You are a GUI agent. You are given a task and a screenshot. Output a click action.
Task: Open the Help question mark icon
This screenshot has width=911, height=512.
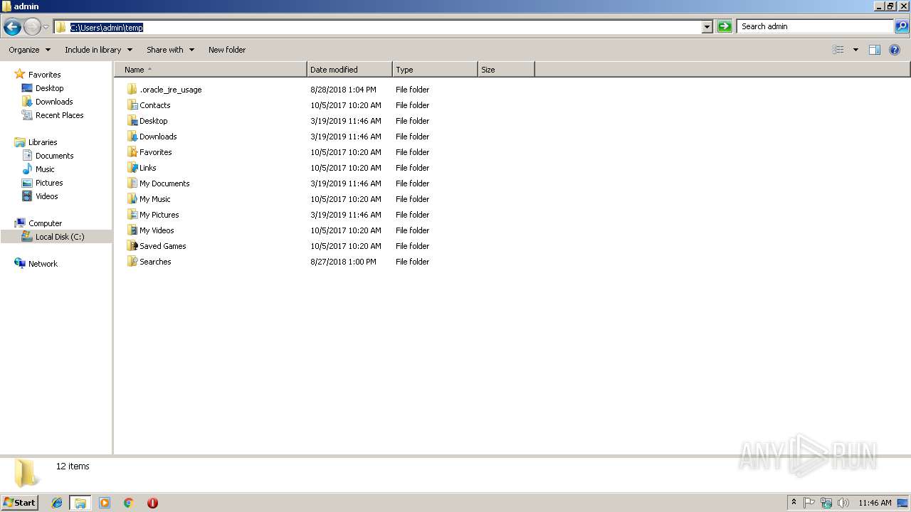pyautogui.click(x=895, y=50)
